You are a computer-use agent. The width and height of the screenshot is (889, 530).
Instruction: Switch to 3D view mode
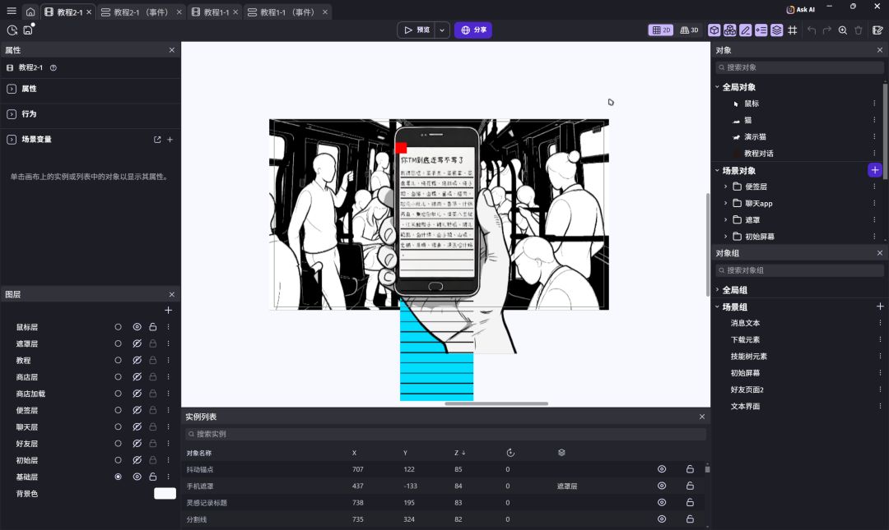click(x=690, y=30)
